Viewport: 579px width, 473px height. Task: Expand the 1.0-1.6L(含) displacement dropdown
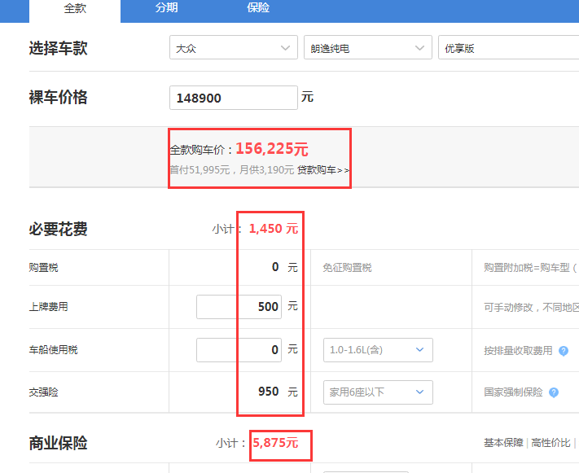click(378, 350)
